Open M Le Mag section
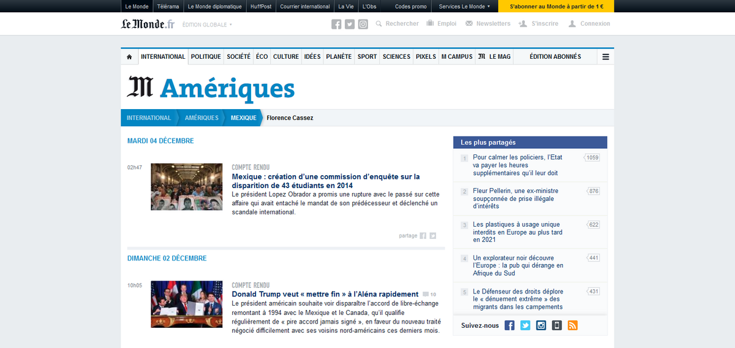Image resolution: width=735 pixels, height=348 pixels. pos(494,56)
